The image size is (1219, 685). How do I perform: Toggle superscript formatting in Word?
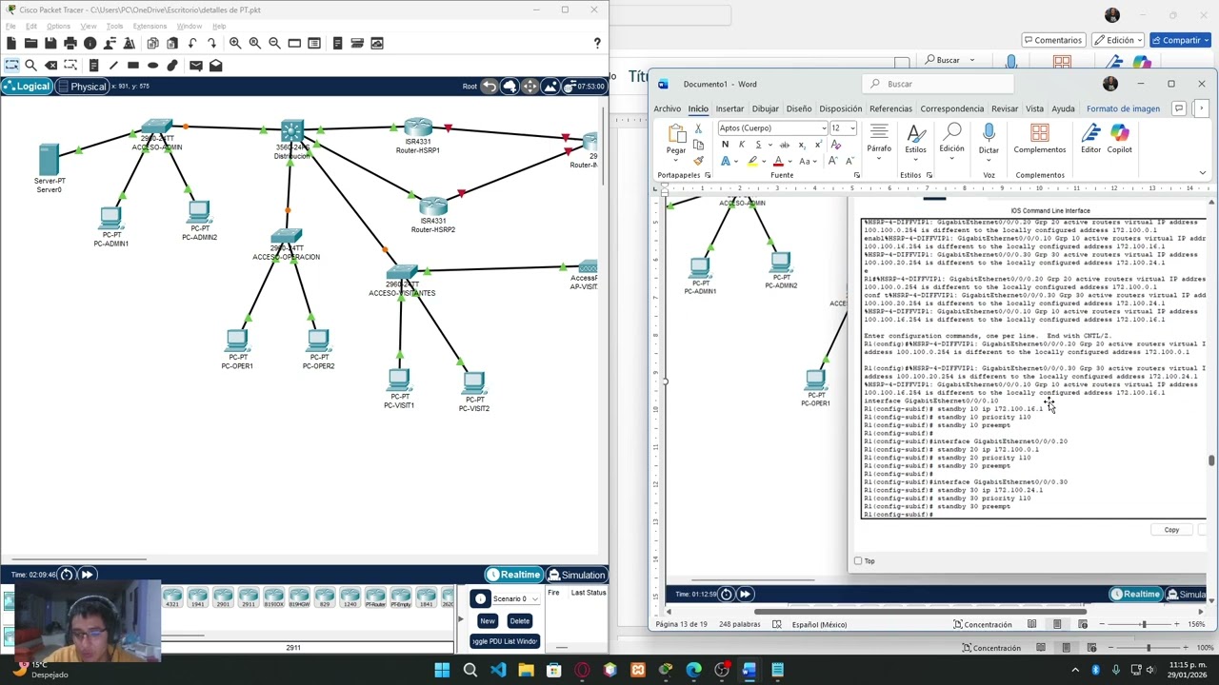pyautogui.click(x=817, y=145)
